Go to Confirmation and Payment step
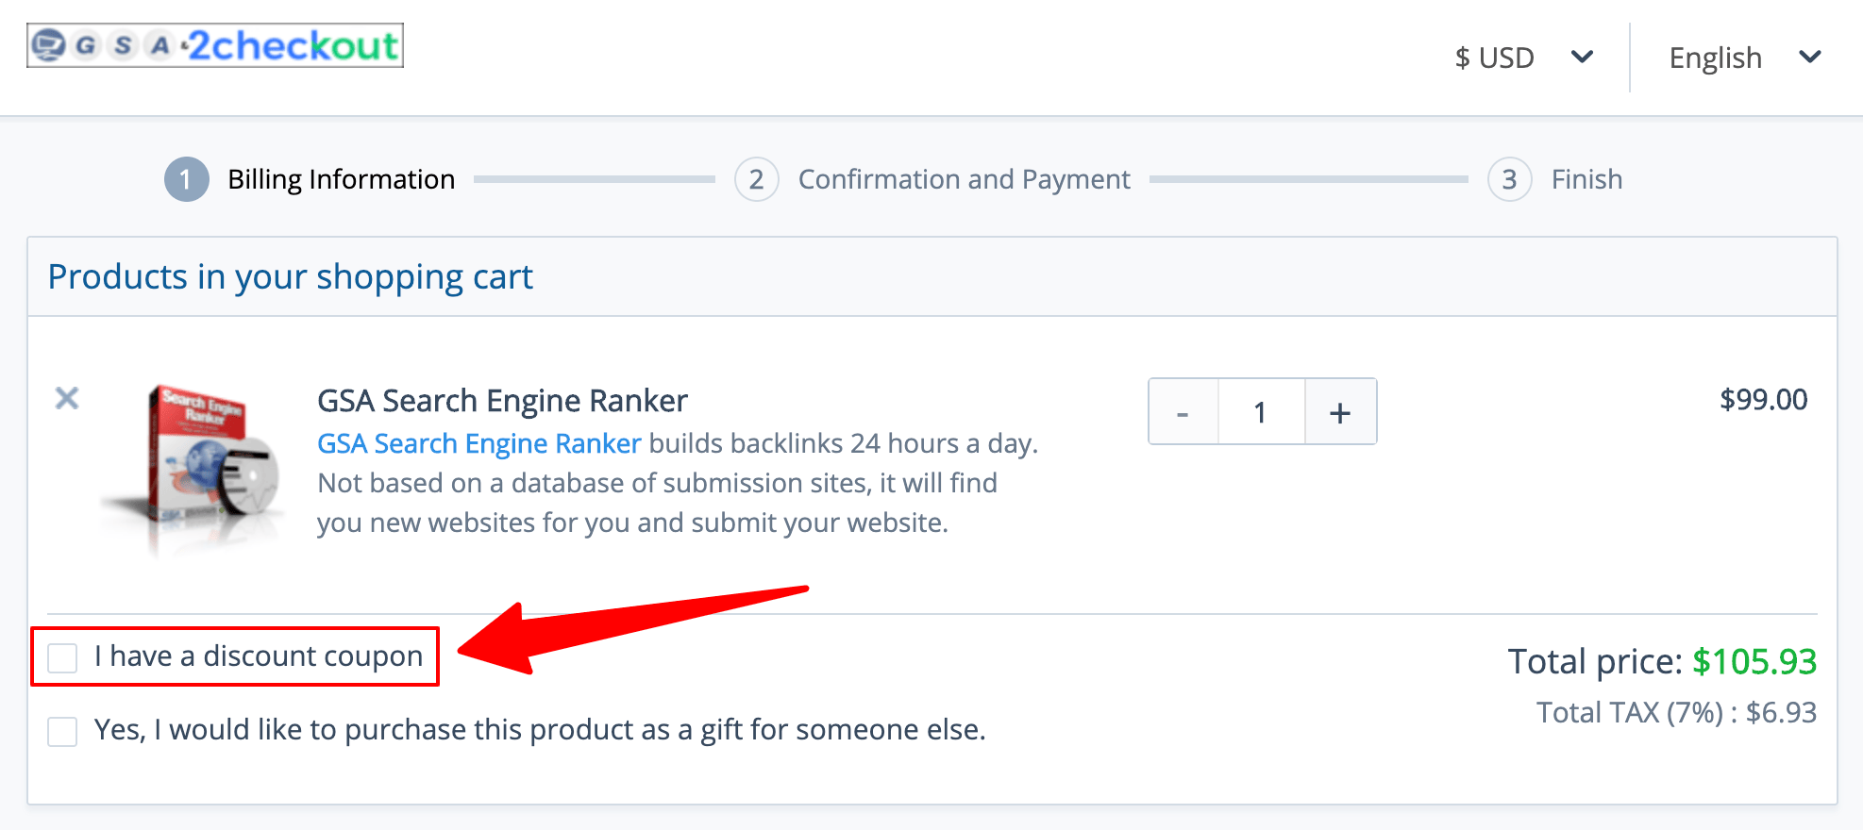Screen dimensions: 1863x830 [964, 179]
